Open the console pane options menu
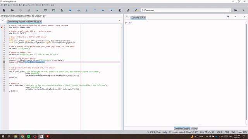Image resolution: width=248 pixels, height=139 pixels. 245,16
